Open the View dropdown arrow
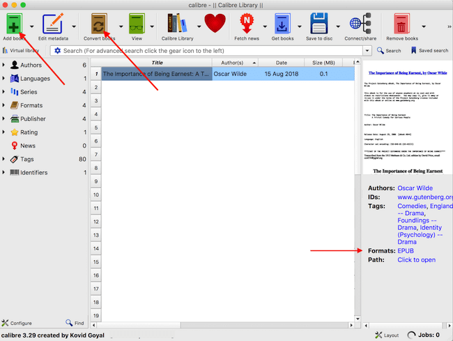 coord(152,26)
